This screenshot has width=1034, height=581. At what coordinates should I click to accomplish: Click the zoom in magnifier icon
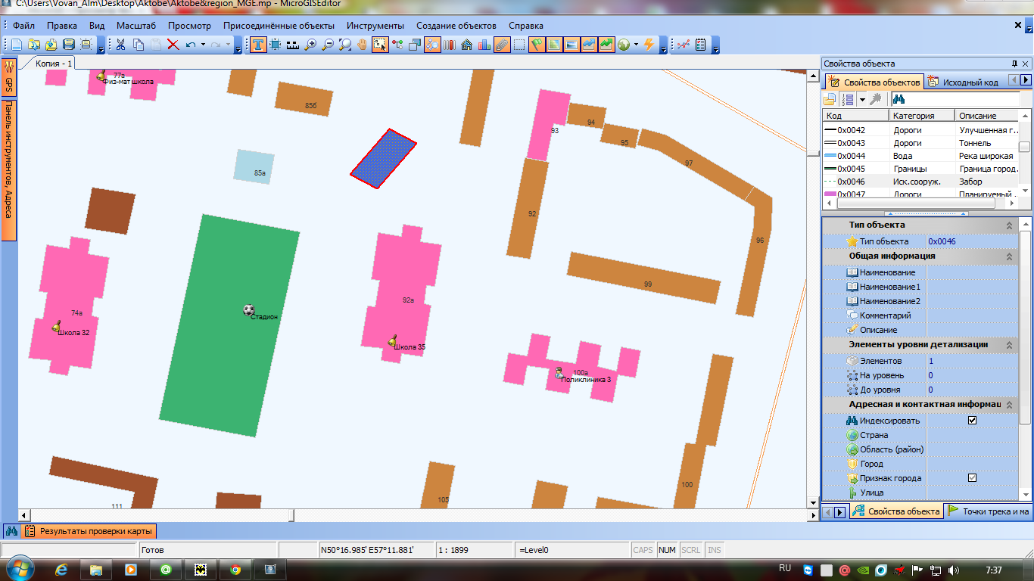(x=310, y=45)
